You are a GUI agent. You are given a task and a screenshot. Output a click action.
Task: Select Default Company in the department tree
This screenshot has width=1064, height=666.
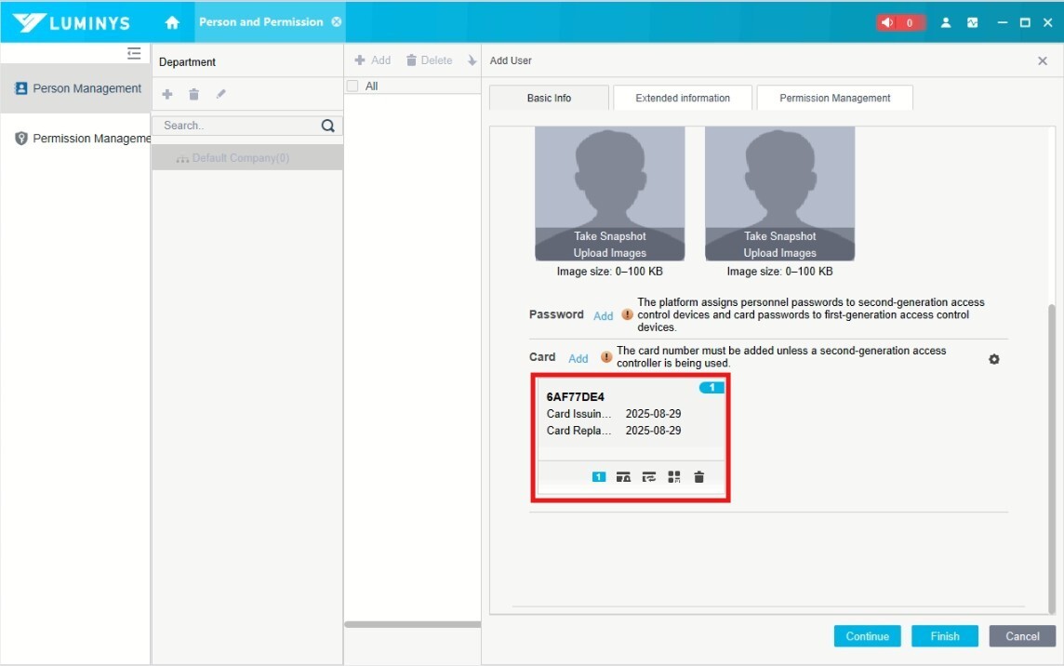[240, 158]
